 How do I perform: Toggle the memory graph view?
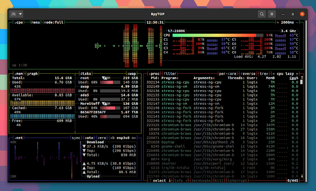32,74
